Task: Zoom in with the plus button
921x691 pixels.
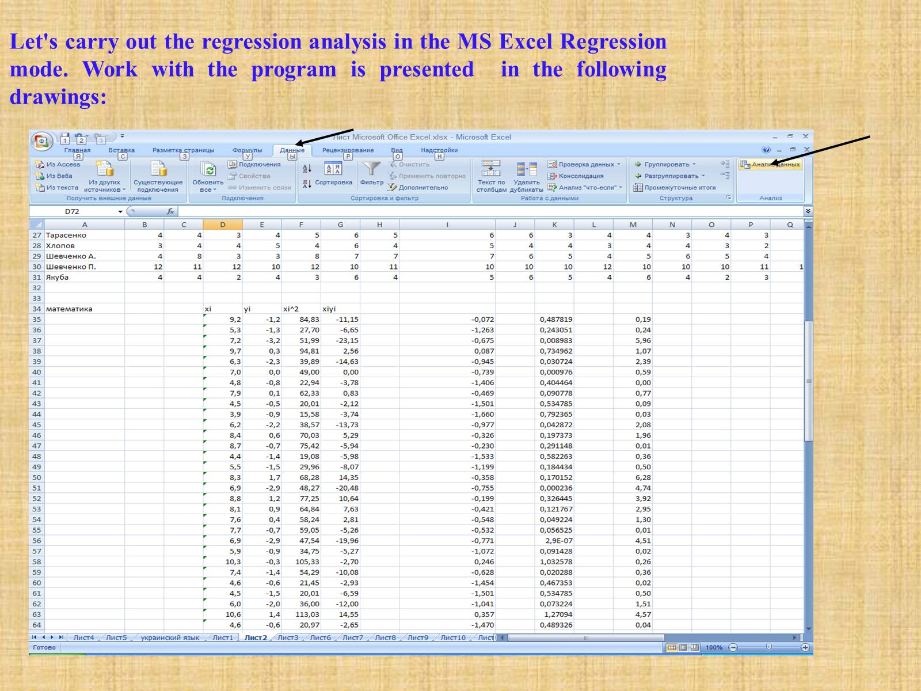Action: 805,647
